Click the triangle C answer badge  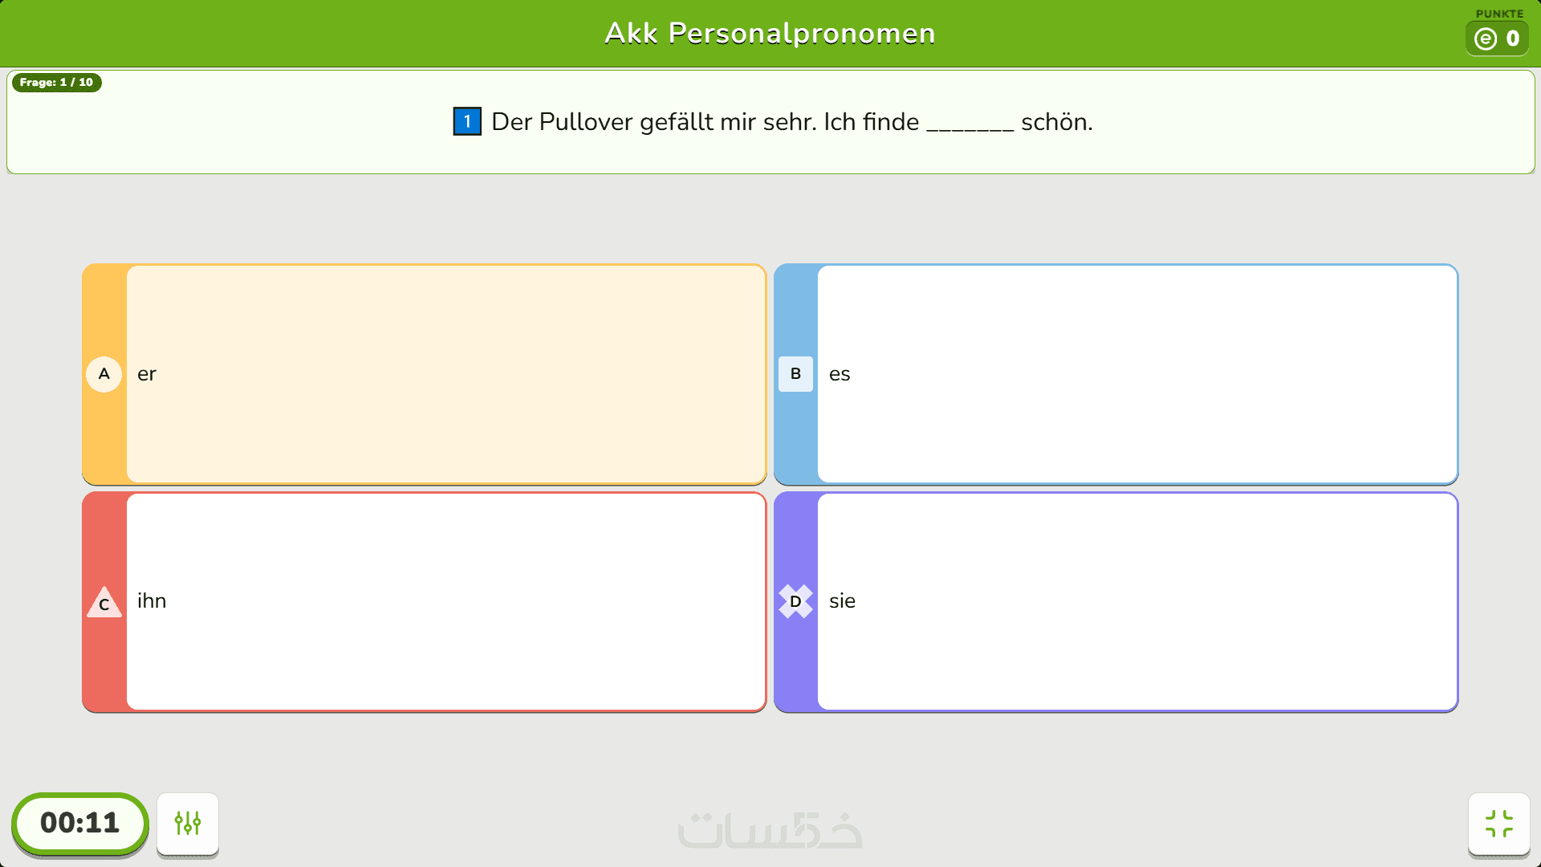[x=104, y=602]
